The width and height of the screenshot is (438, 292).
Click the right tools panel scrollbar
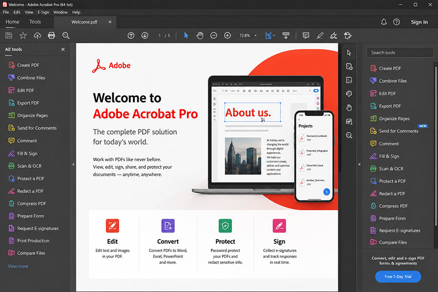tap(436, 146)
